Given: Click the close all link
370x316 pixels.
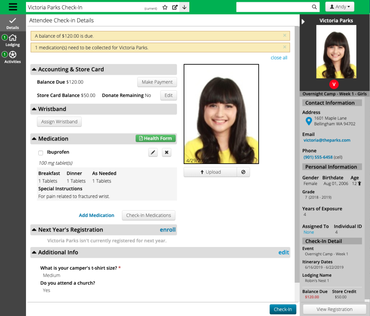Looking at the screenshot, I should (279, 57).
